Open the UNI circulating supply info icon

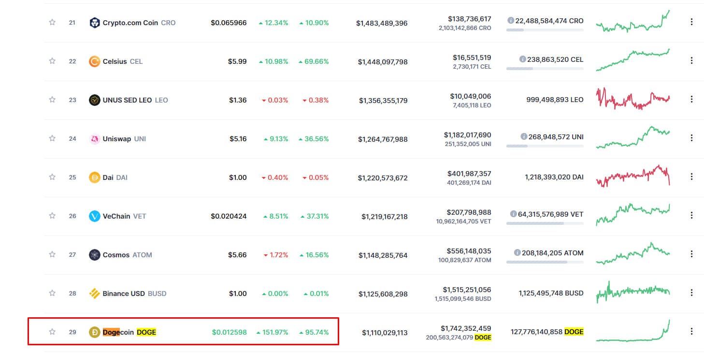(524, 137)
